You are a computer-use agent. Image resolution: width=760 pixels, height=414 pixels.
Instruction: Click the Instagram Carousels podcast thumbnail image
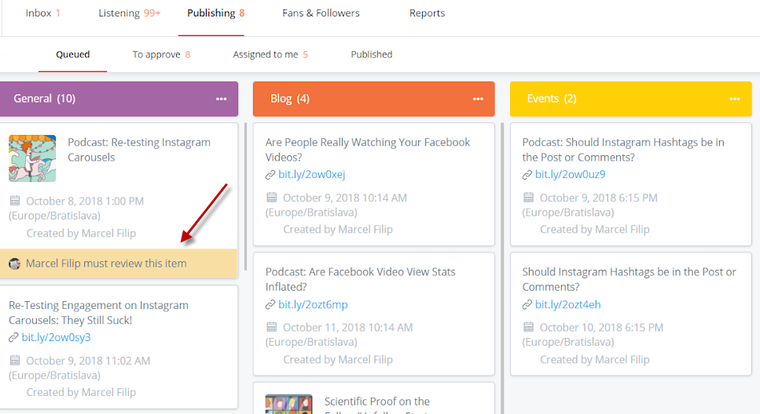click(32, 158)
